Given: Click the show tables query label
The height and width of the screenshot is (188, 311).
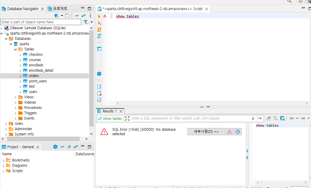Looking at the screenshot, I should pos(112,118).
